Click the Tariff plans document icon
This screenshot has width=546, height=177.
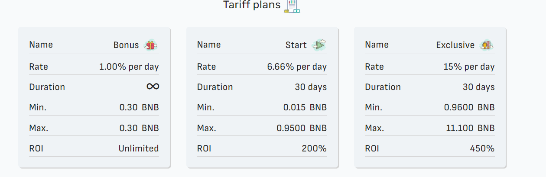pos(292,6)
